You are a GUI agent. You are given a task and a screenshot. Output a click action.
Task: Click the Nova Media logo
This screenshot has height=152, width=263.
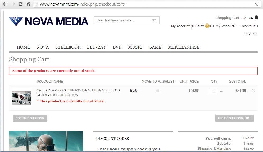pos(49,21)
